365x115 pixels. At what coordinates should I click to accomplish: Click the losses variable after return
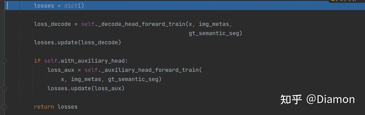click(x=67, y=107)
